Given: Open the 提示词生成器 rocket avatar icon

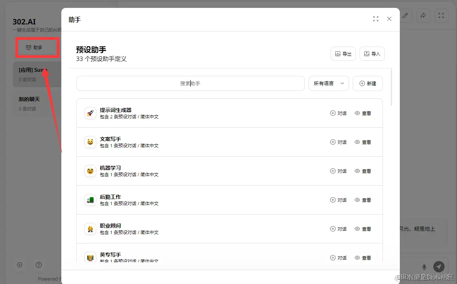Looking at the screenshot, I should 90,113.
